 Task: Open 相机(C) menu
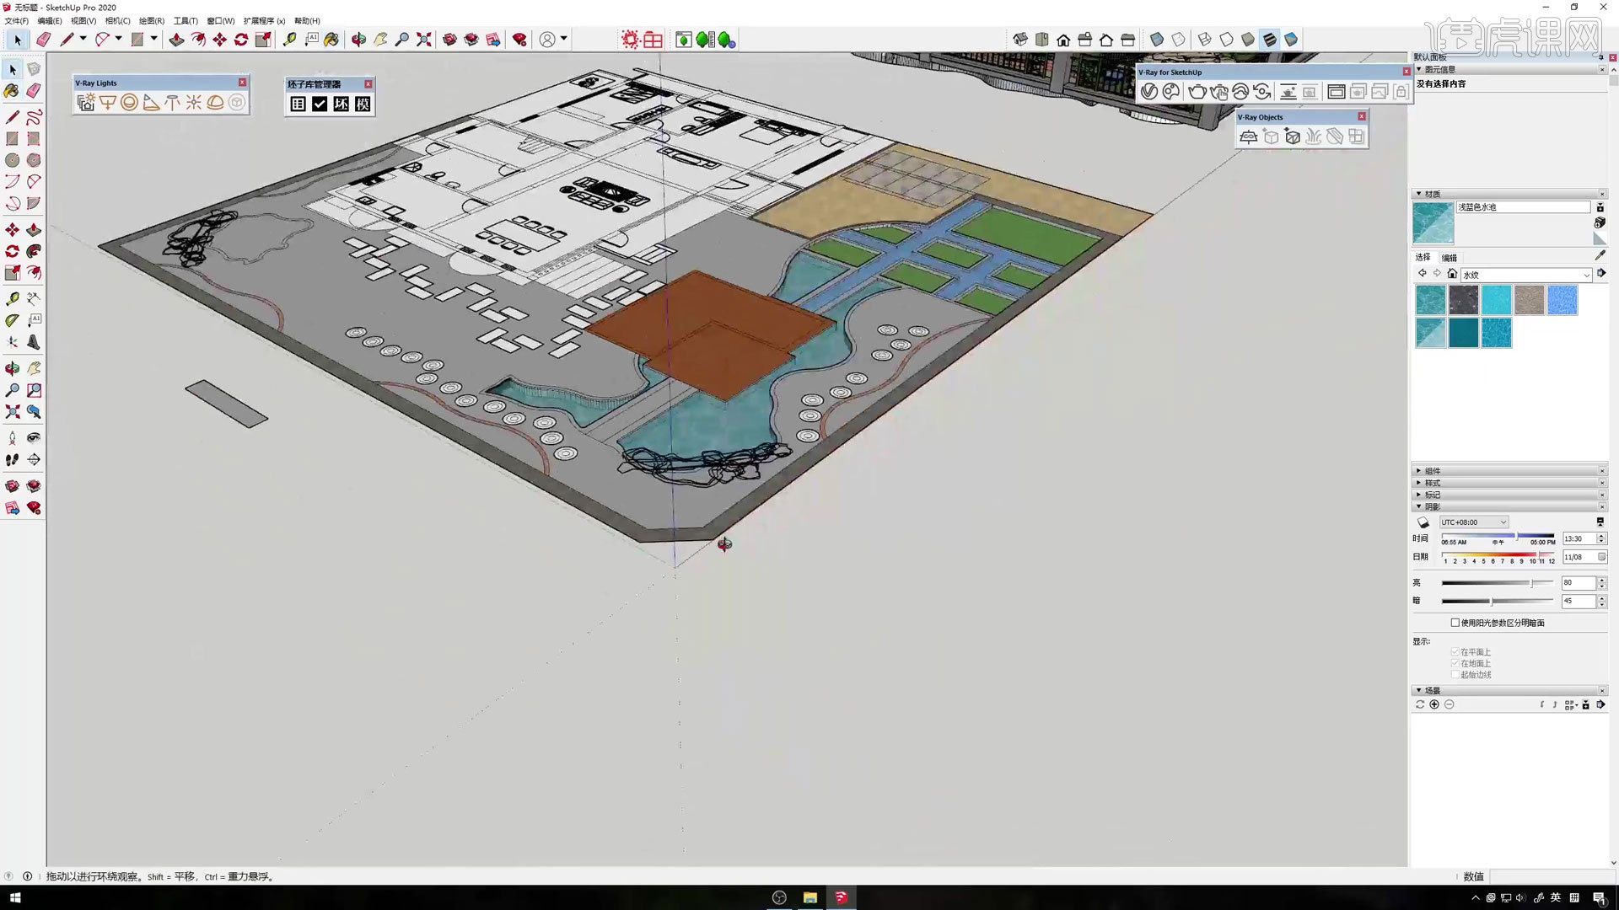(117, 21)
